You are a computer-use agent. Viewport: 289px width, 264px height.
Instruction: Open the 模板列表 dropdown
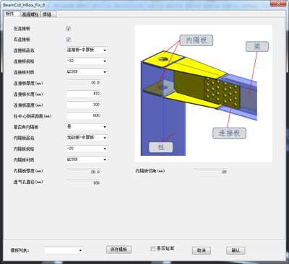(x=64, y=250)
